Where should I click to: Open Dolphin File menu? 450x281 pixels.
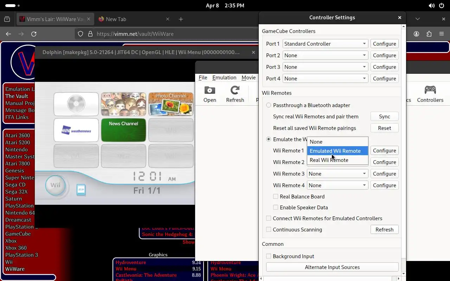(203, 78)
